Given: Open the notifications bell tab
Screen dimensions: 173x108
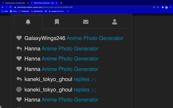Looking at the screenshot, I should point(28,22).
